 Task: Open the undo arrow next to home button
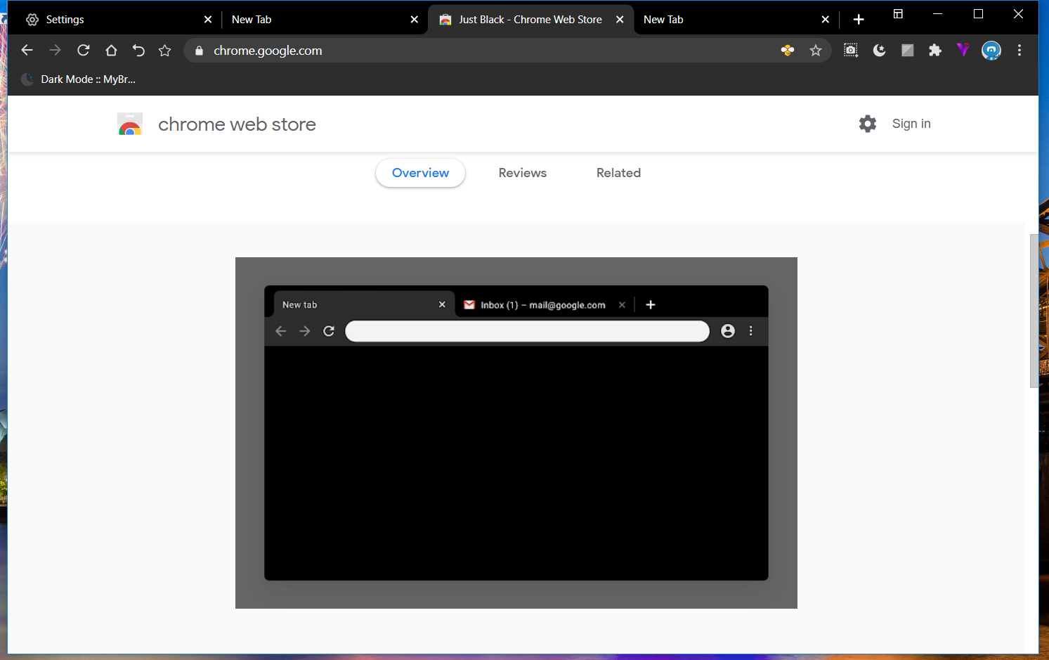pyautogui.click(x=138, y=50)
